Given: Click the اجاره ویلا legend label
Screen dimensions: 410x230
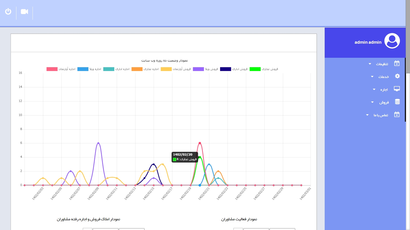Looking at the screenshot, I should click(95, 69).
